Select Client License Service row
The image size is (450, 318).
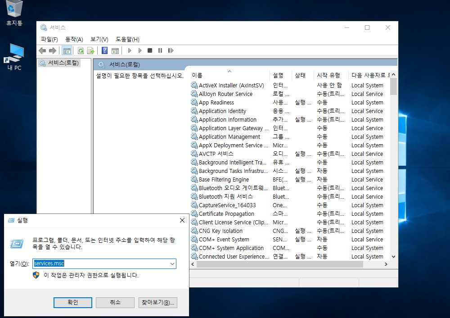point(290,223)
